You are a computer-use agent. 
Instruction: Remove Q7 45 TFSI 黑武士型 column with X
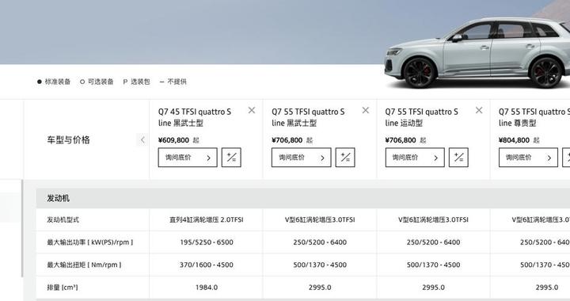click(252, 110)
